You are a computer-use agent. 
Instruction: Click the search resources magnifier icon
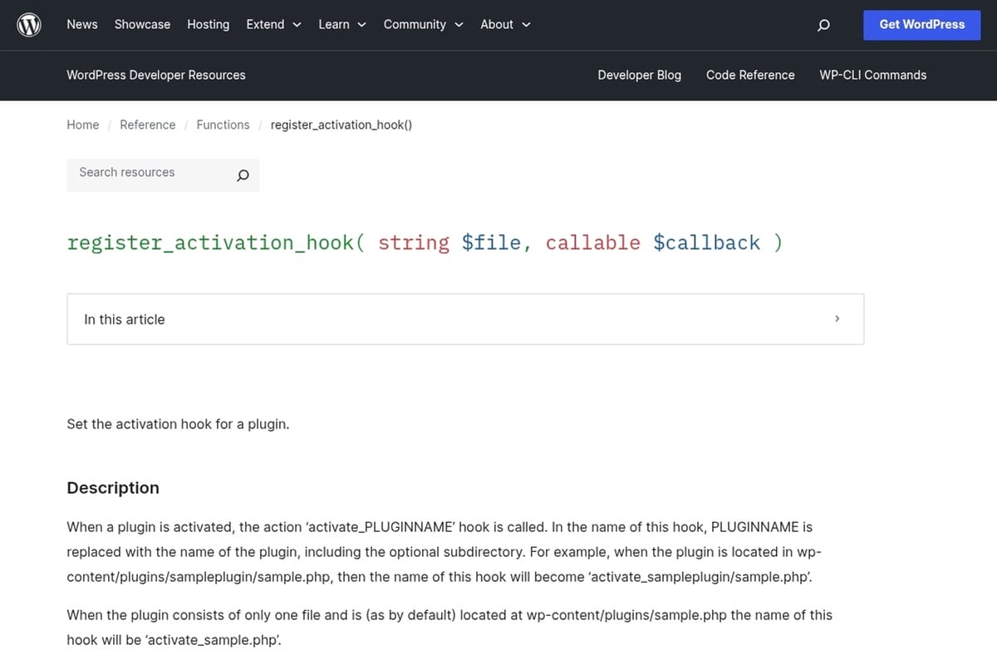click(243, 175)
